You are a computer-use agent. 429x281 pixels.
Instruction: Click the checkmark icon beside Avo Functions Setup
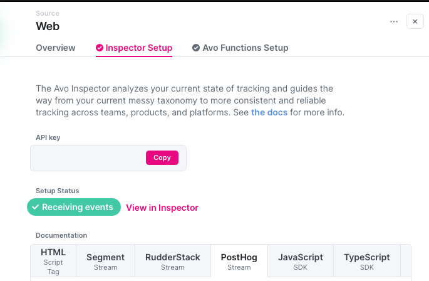coord(196,48)
